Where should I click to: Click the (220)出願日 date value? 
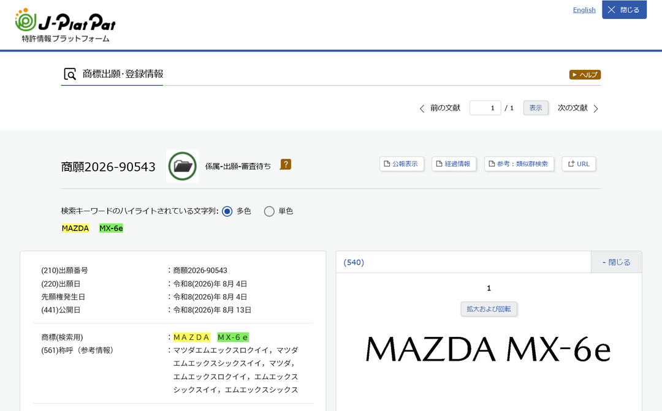210,284
